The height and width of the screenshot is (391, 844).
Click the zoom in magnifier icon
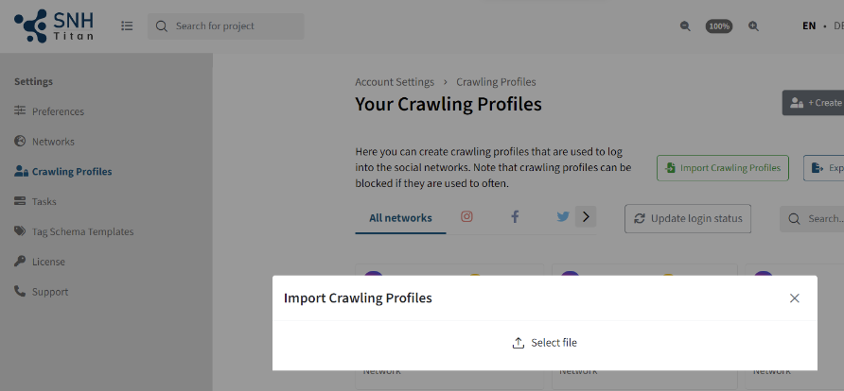pyautogui.click(x=753, y=25)
